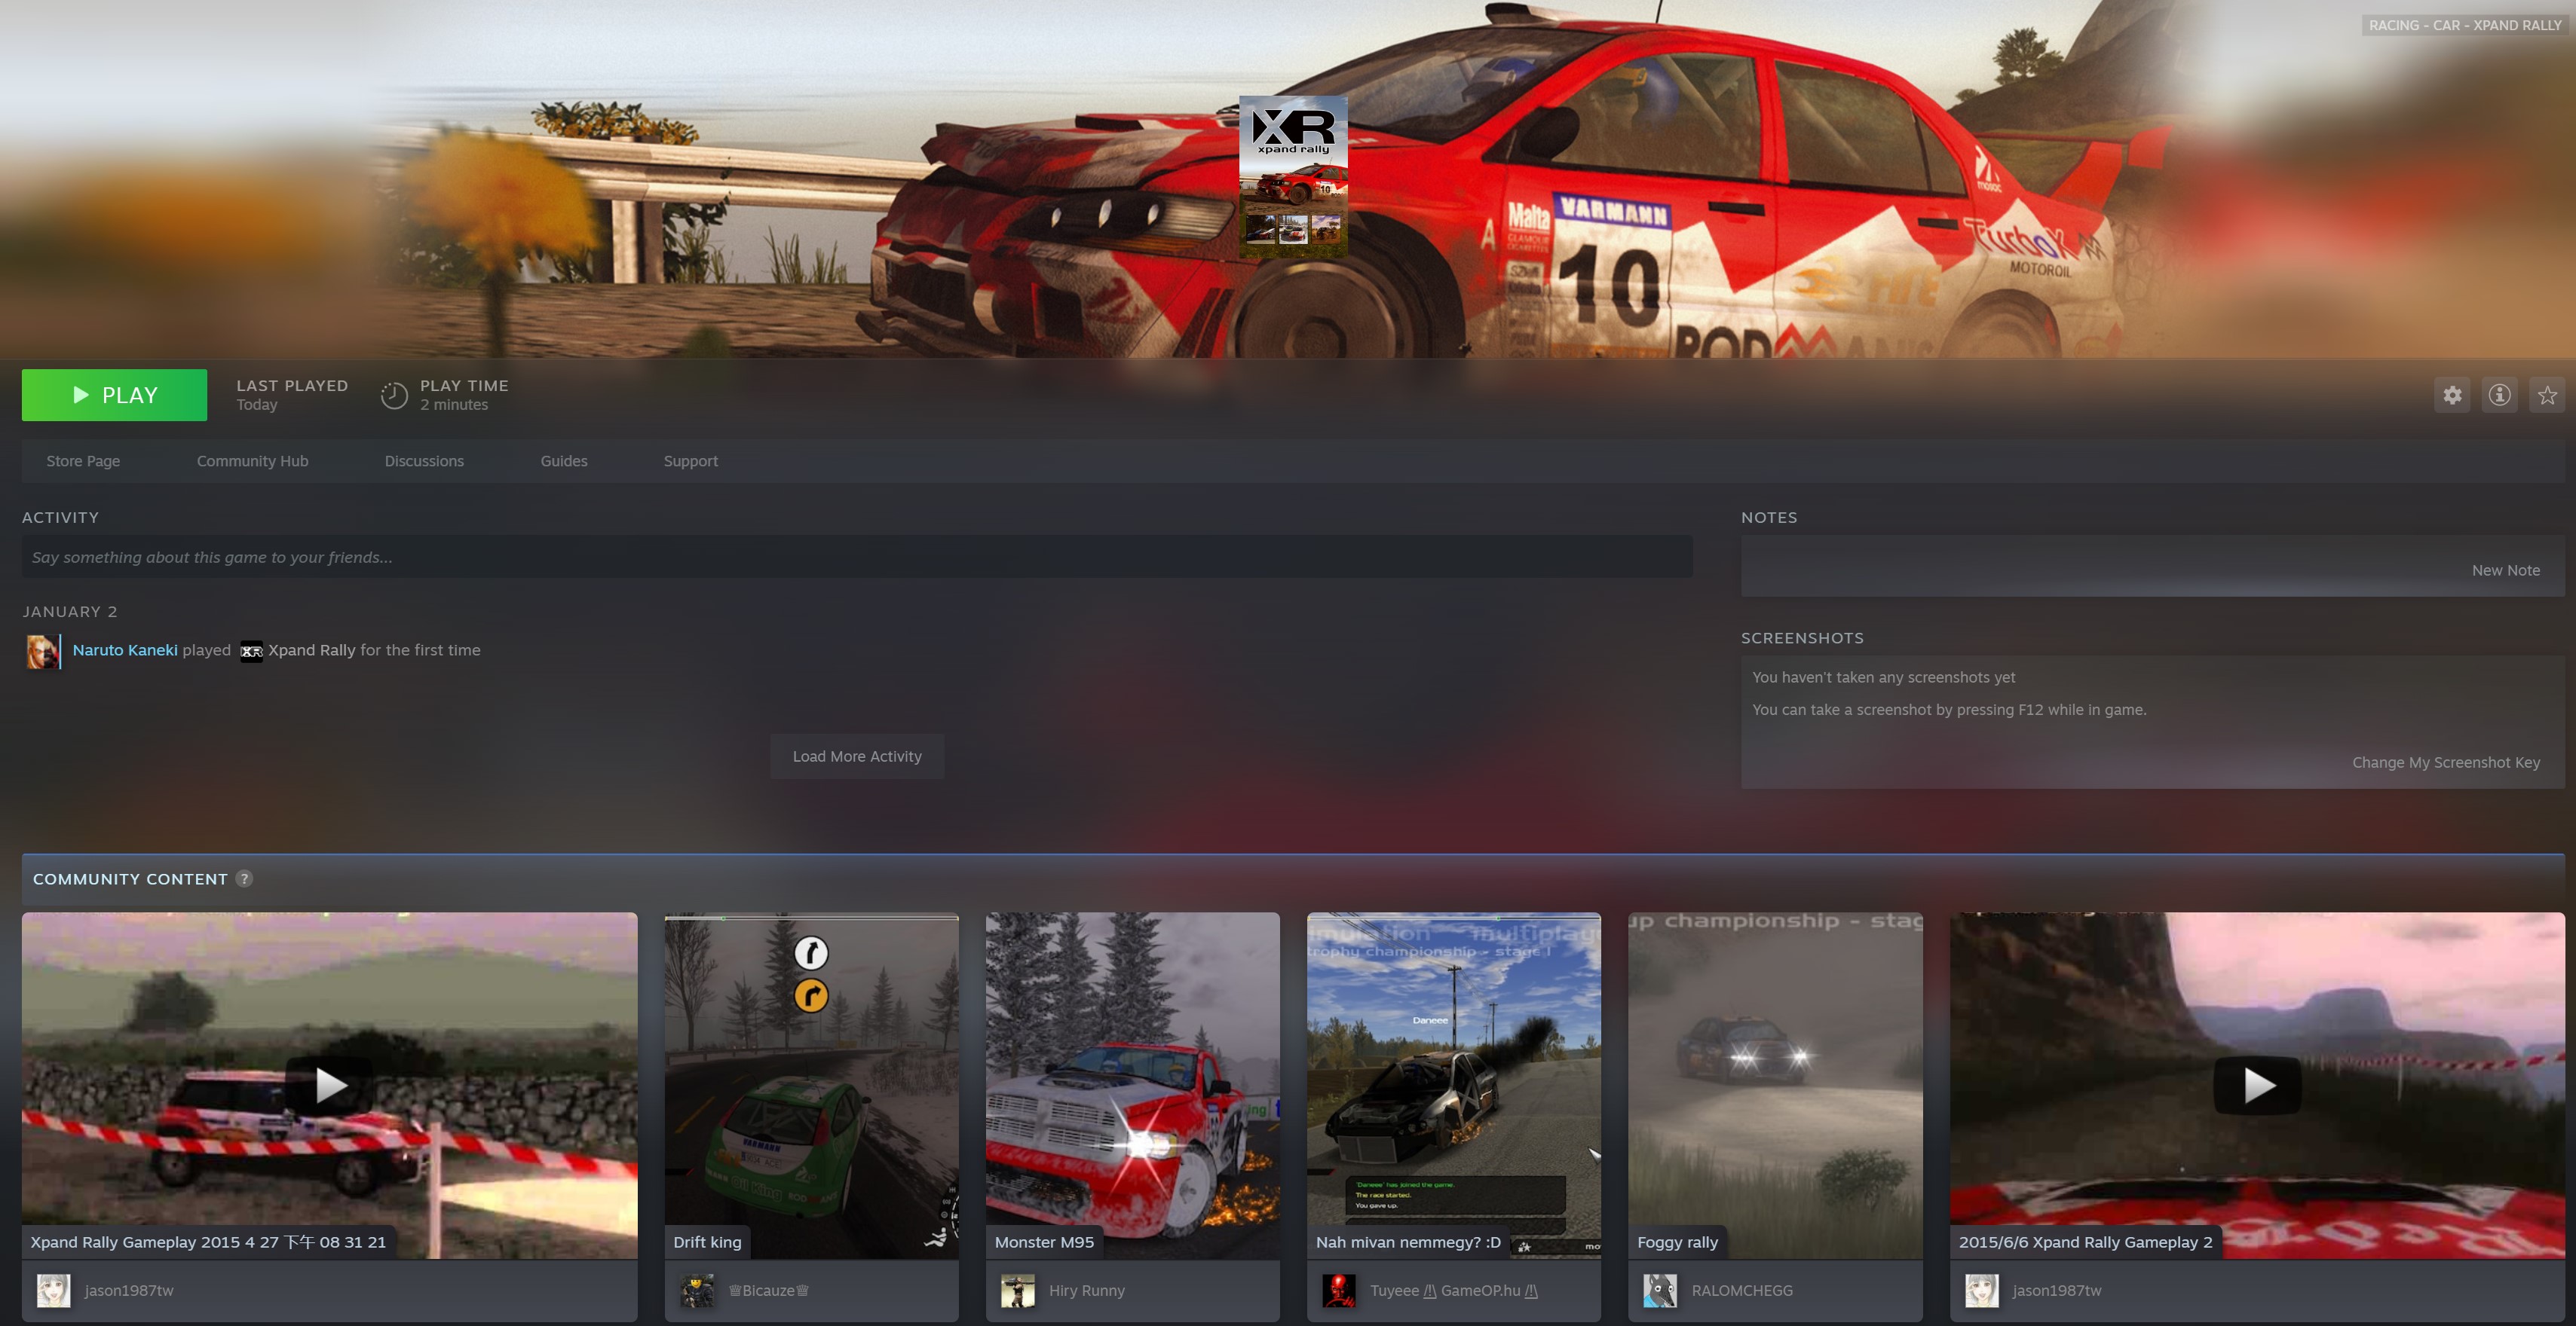The image size is (2576, 1326).
Task: Click the play time clock icon
Action: coord(394,396)
